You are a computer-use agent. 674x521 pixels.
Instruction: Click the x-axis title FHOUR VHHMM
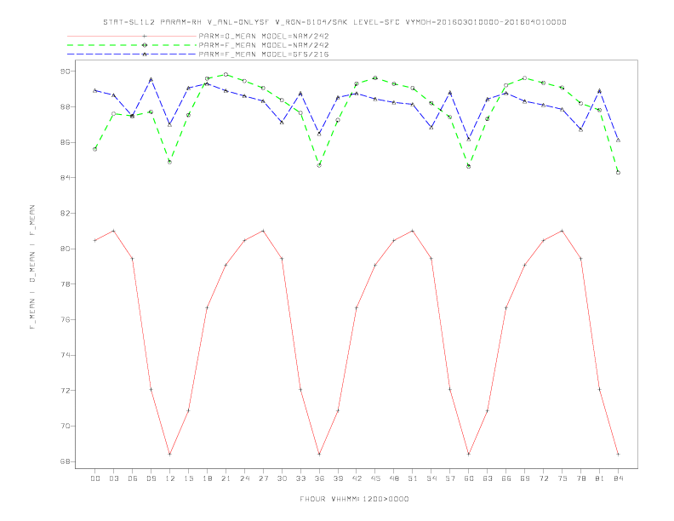(354, 499)
